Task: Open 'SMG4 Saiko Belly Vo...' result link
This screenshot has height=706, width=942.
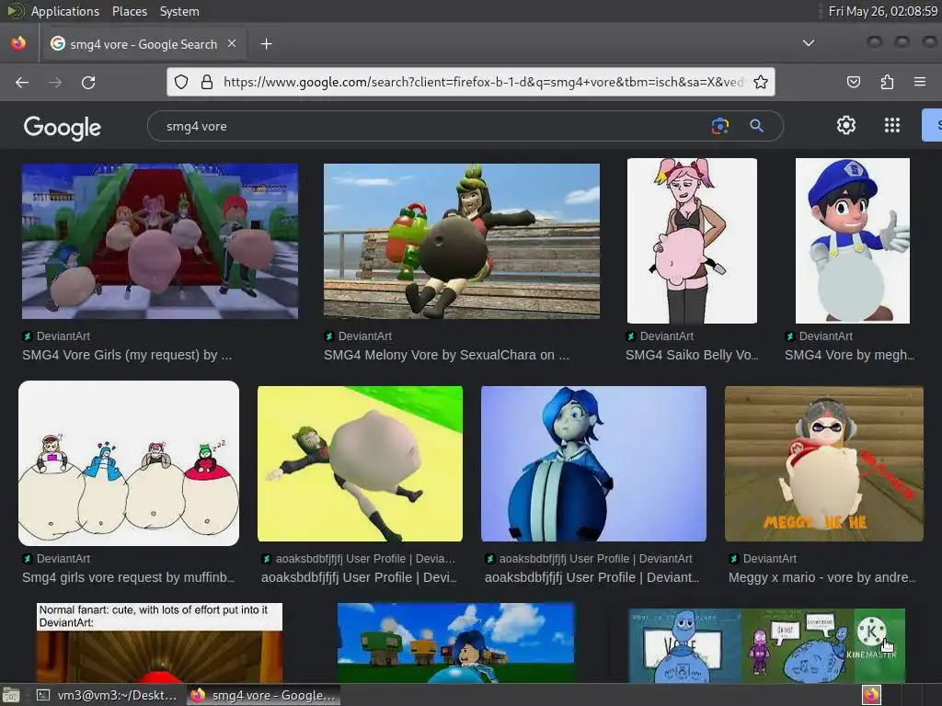Action: tap(692, 355)
